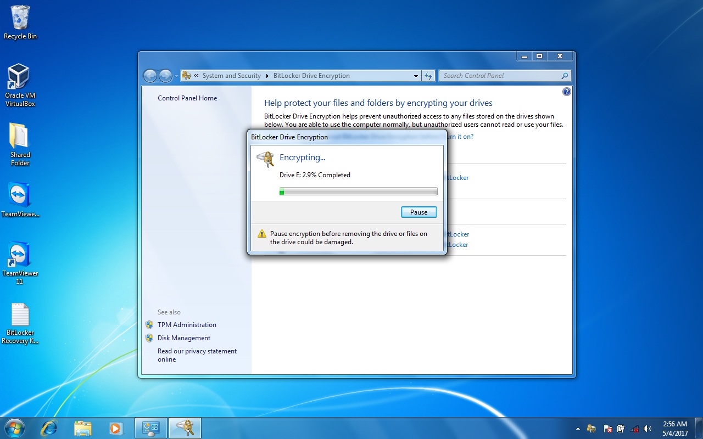Open the Windows Start menu
Image resolution: width=703 pixels, height=439 pixels.
pos(15,428)
